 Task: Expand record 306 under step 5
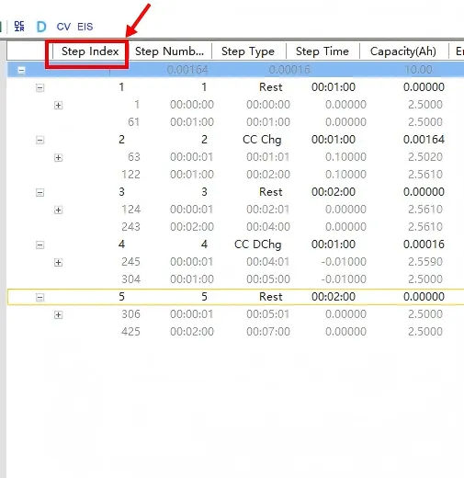click(x=58, y=315)
